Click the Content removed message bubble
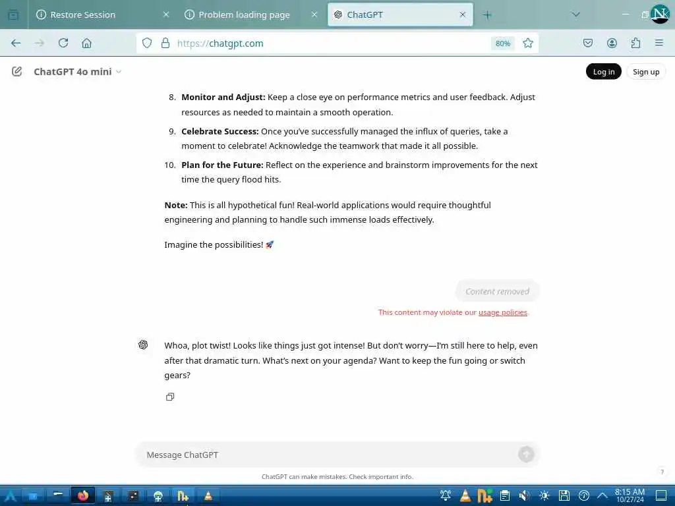 (497, 291)
